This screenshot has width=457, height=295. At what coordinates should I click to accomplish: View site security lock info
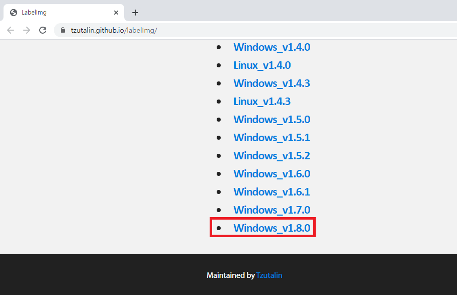[x=63, y=30]
